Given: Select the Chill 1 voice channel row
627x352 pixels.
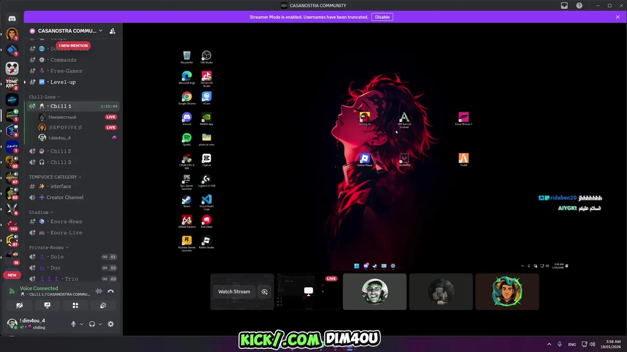Looking at the screenshot, I should (72, 106).
